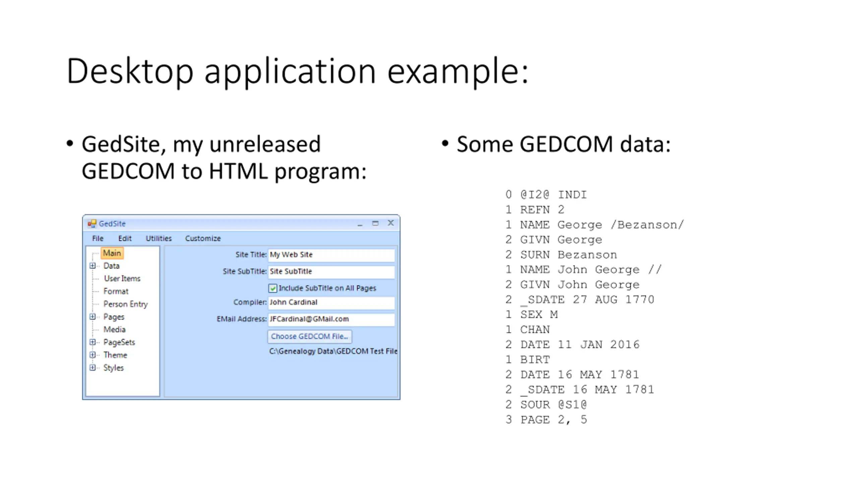The image size is (858, 482).
Task: Select Pages in the tree
Action: click(114, 317)
